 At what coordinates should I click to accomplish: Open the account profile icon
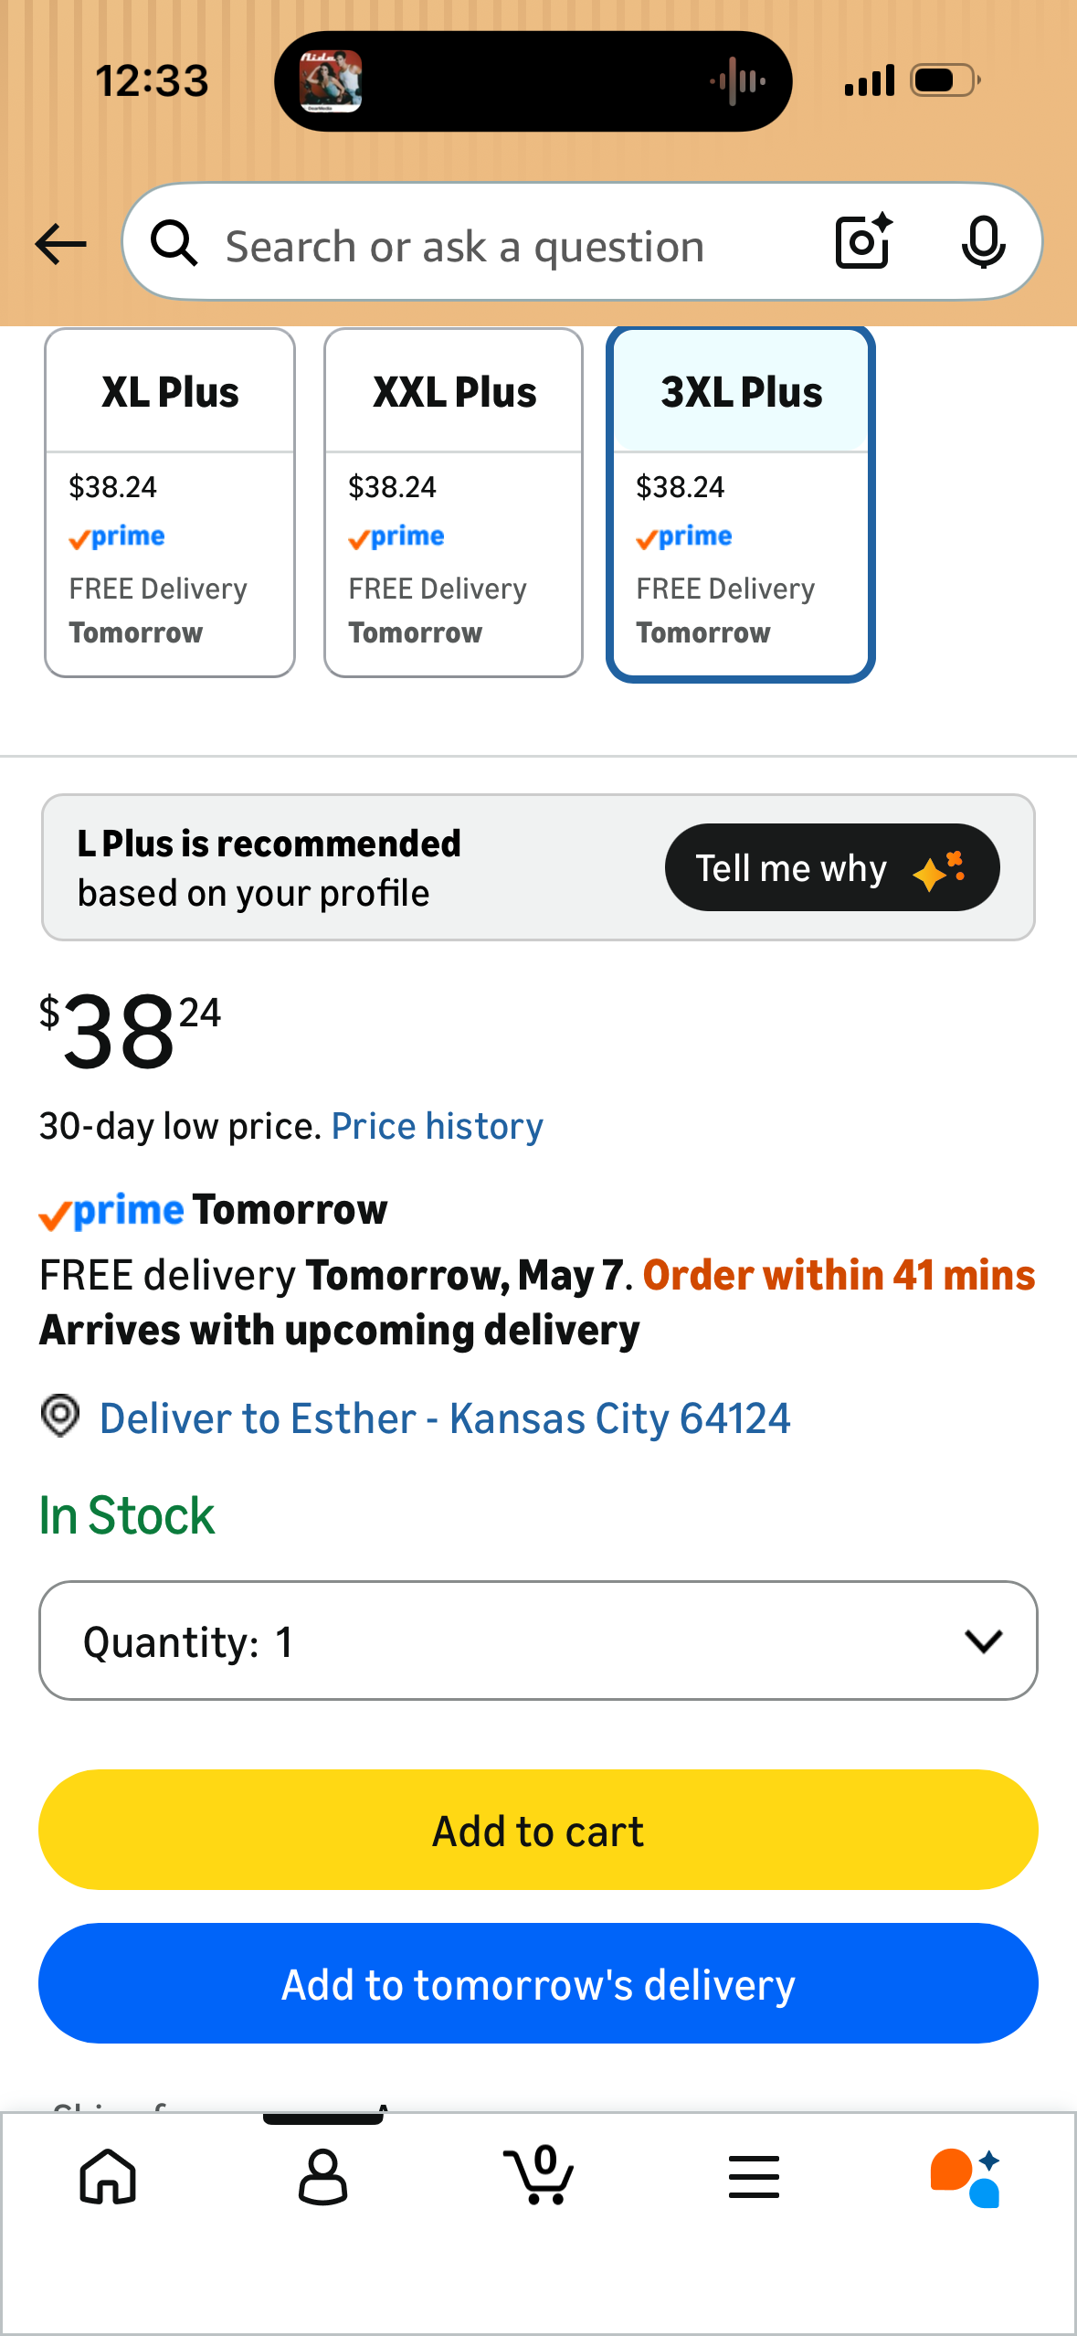[x=323, y=2176]
